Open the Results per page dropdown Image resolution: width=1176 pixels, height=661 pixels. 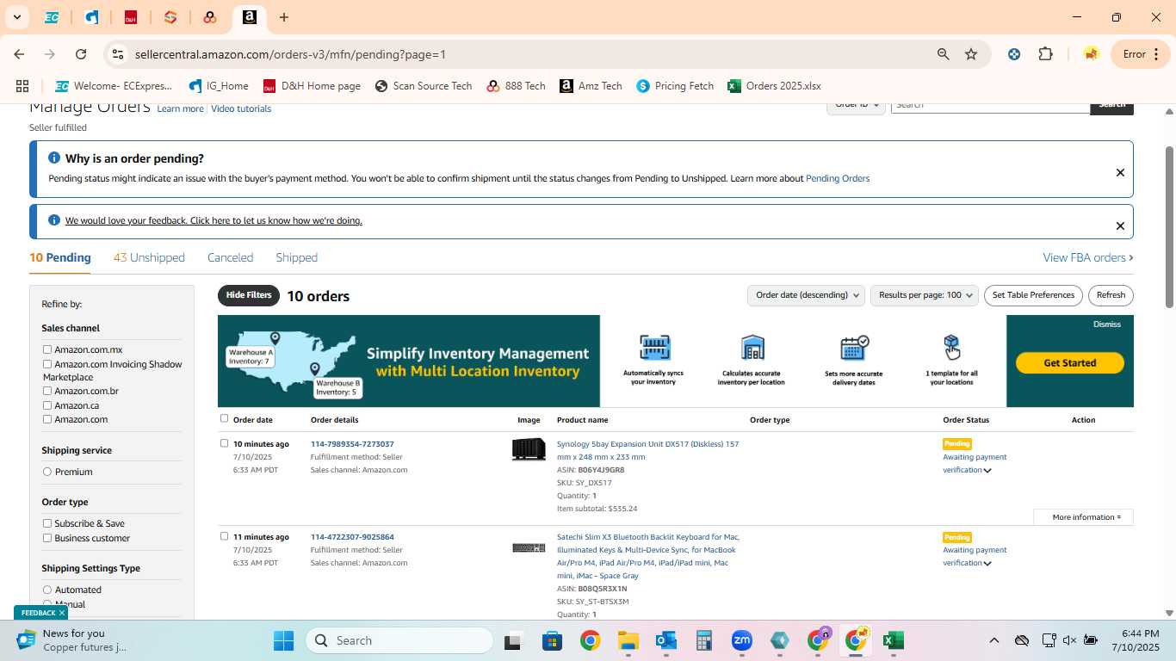[x=925, y=295]
